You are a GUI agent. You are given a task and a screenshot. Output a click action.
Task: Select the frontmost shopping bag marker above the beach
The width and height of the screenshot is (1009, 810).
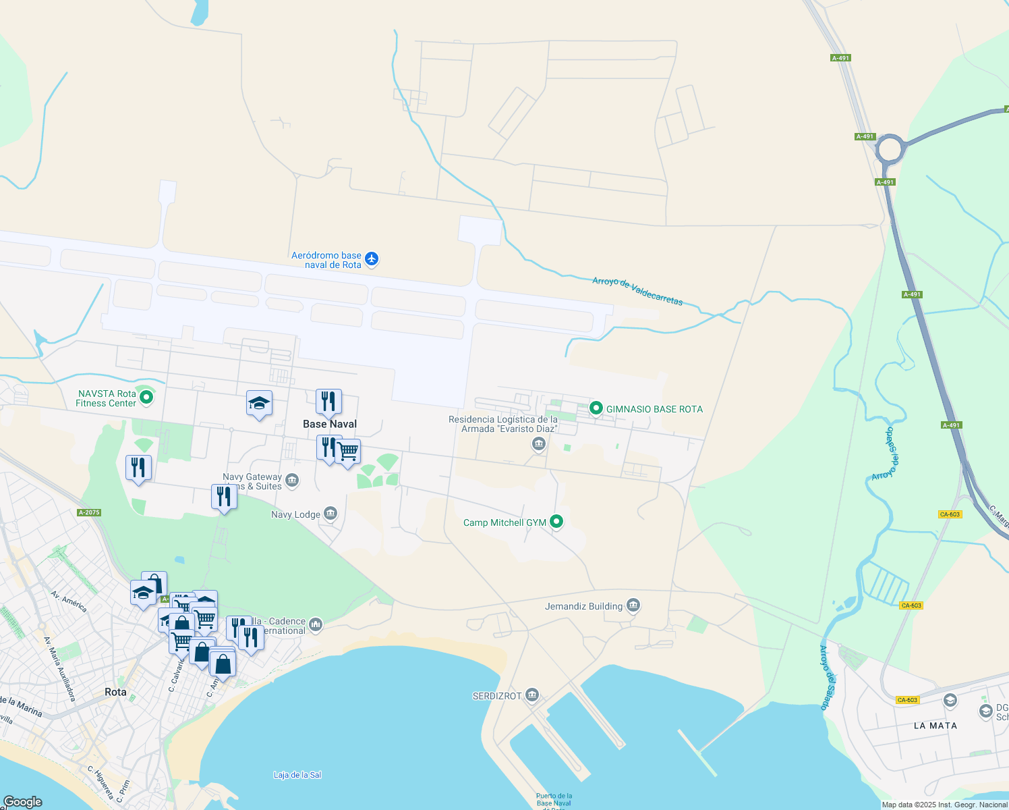point(223,664)
